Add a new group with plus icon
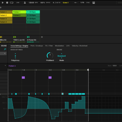122x122 pixels. pyautogui.click(x=42, y=37)
